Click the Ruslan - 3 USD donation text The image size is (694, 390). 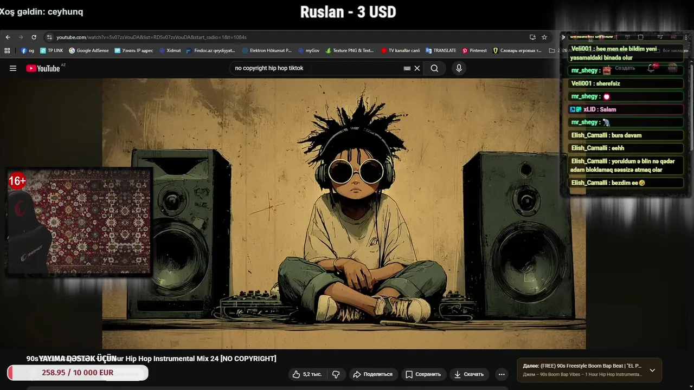point(348,12)
